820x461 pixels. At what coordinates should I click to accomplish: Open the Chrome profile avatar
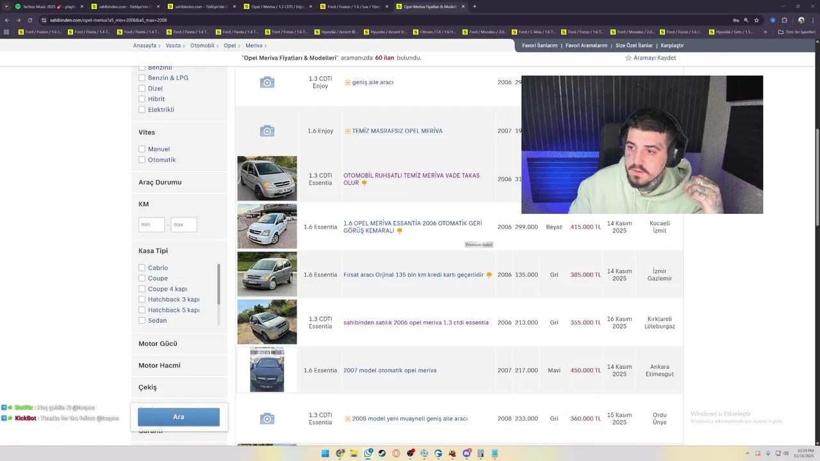tap(801, 20)
